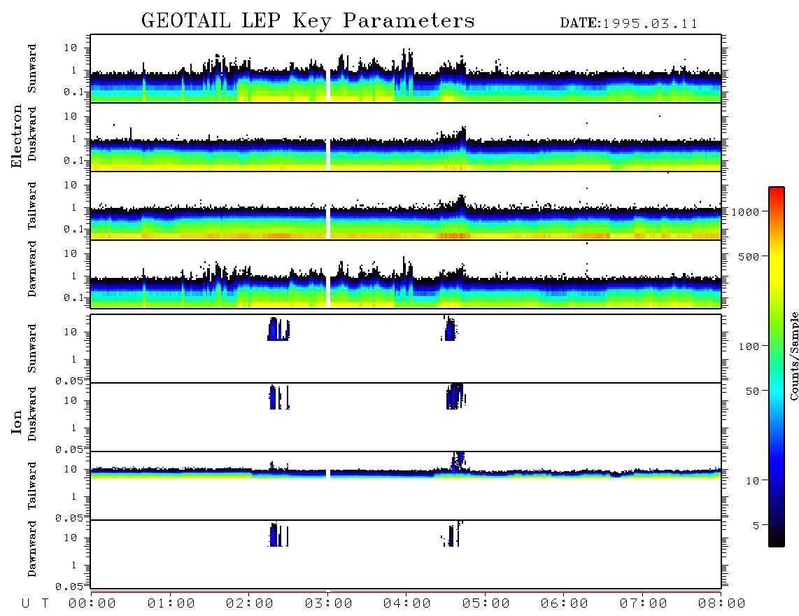This screenshot has height=616, width=799.
Task: Click the "100" colorbar tick label
Action: (x=749, y=346)
